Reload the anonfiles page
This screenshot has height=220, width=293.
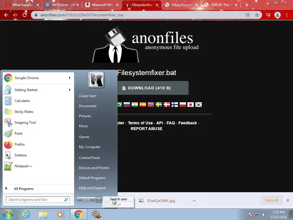[25, 15]
